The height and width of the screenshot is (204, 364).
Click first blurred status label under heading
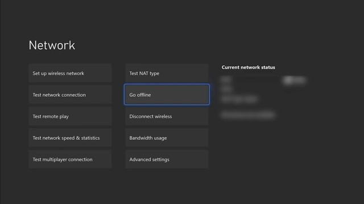coord(226,80)
